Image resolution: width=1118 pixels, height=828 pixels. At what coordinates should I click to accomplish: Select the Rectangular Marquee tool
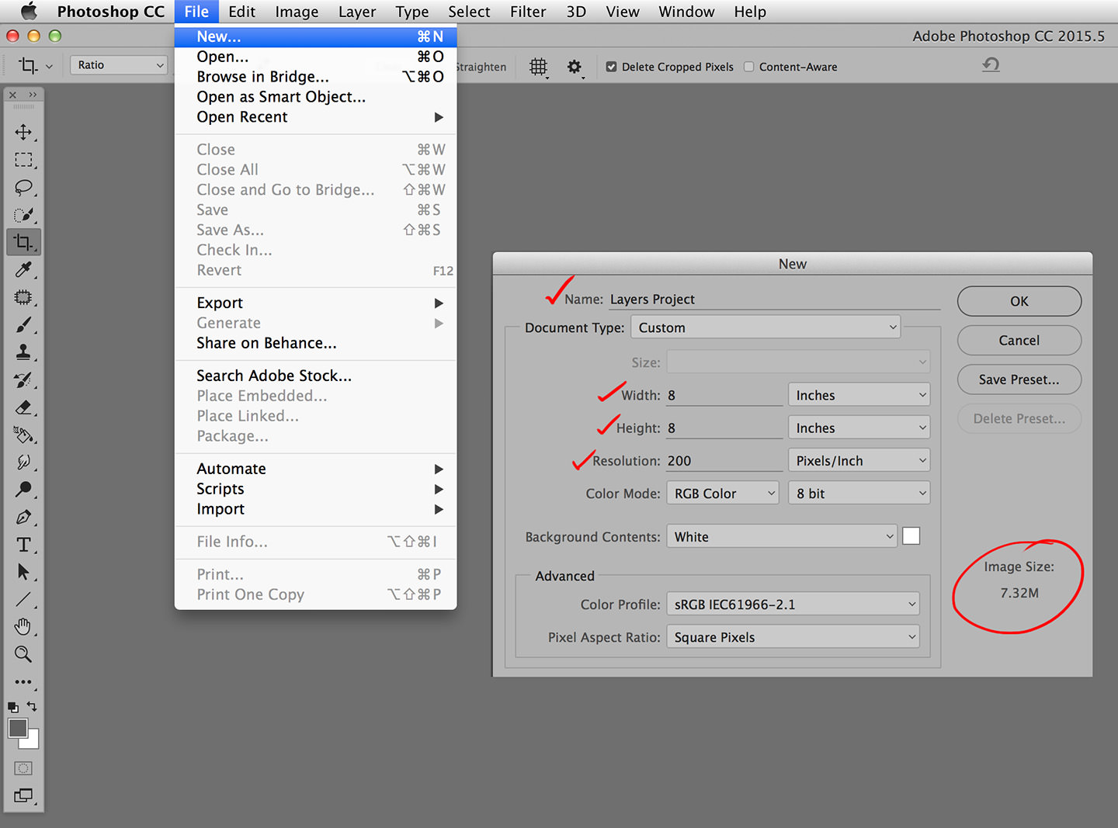23,160
